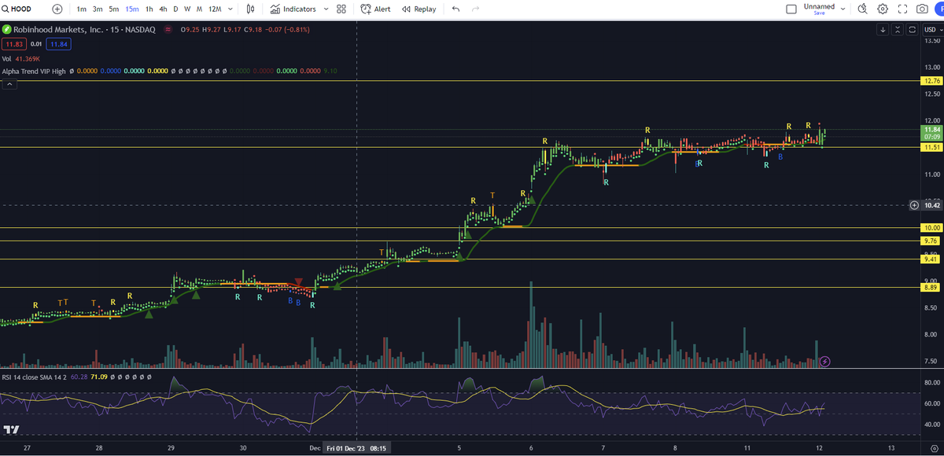Open the layout setup square icon
This screenshot has height=456, width=944.
click(791, 9)
